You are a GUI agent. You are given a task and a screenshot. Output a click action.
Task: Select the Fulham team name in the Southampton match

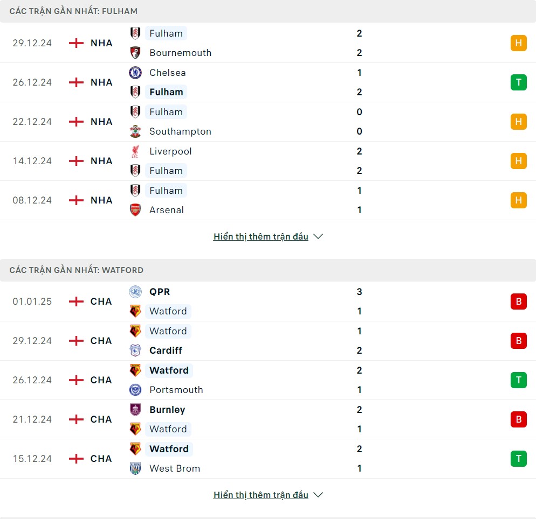tap(166, 112)
